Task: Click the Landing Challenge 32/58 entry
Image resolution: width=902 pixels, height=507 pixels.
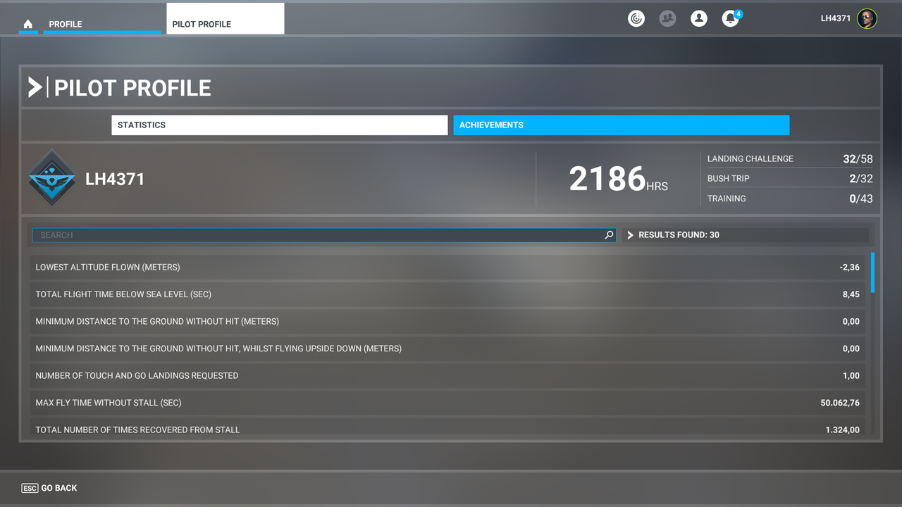Action: 790,158
